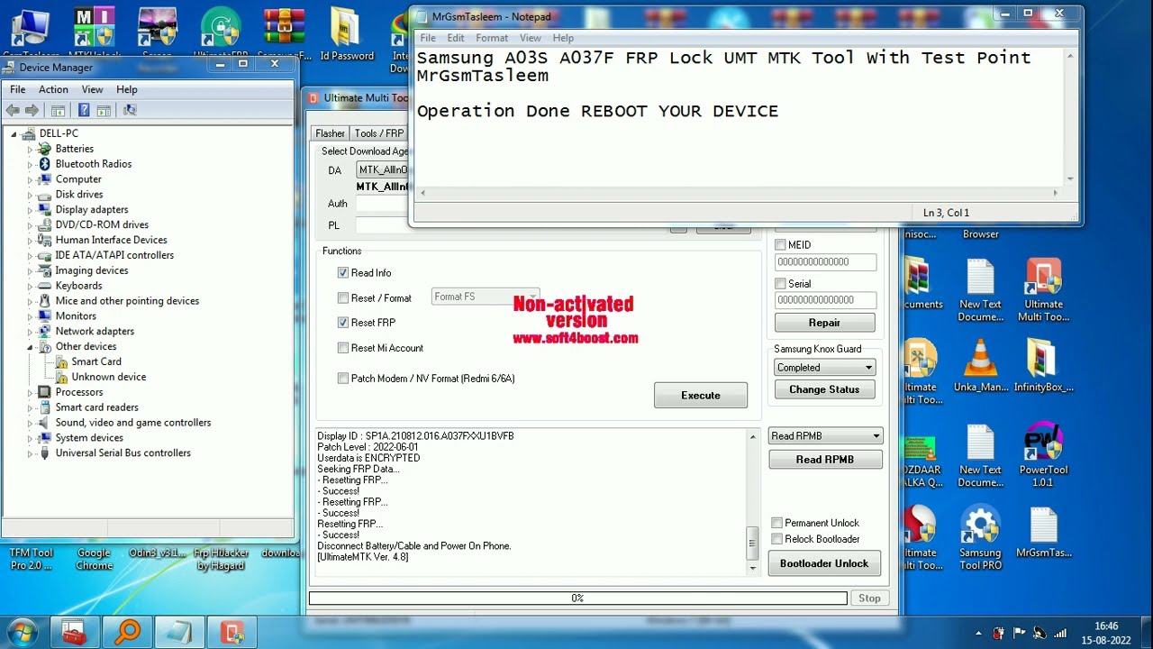The height and width of the screenshot is (649, 1153).
Task: Click the Serial number input field
Action: point(825,300)
